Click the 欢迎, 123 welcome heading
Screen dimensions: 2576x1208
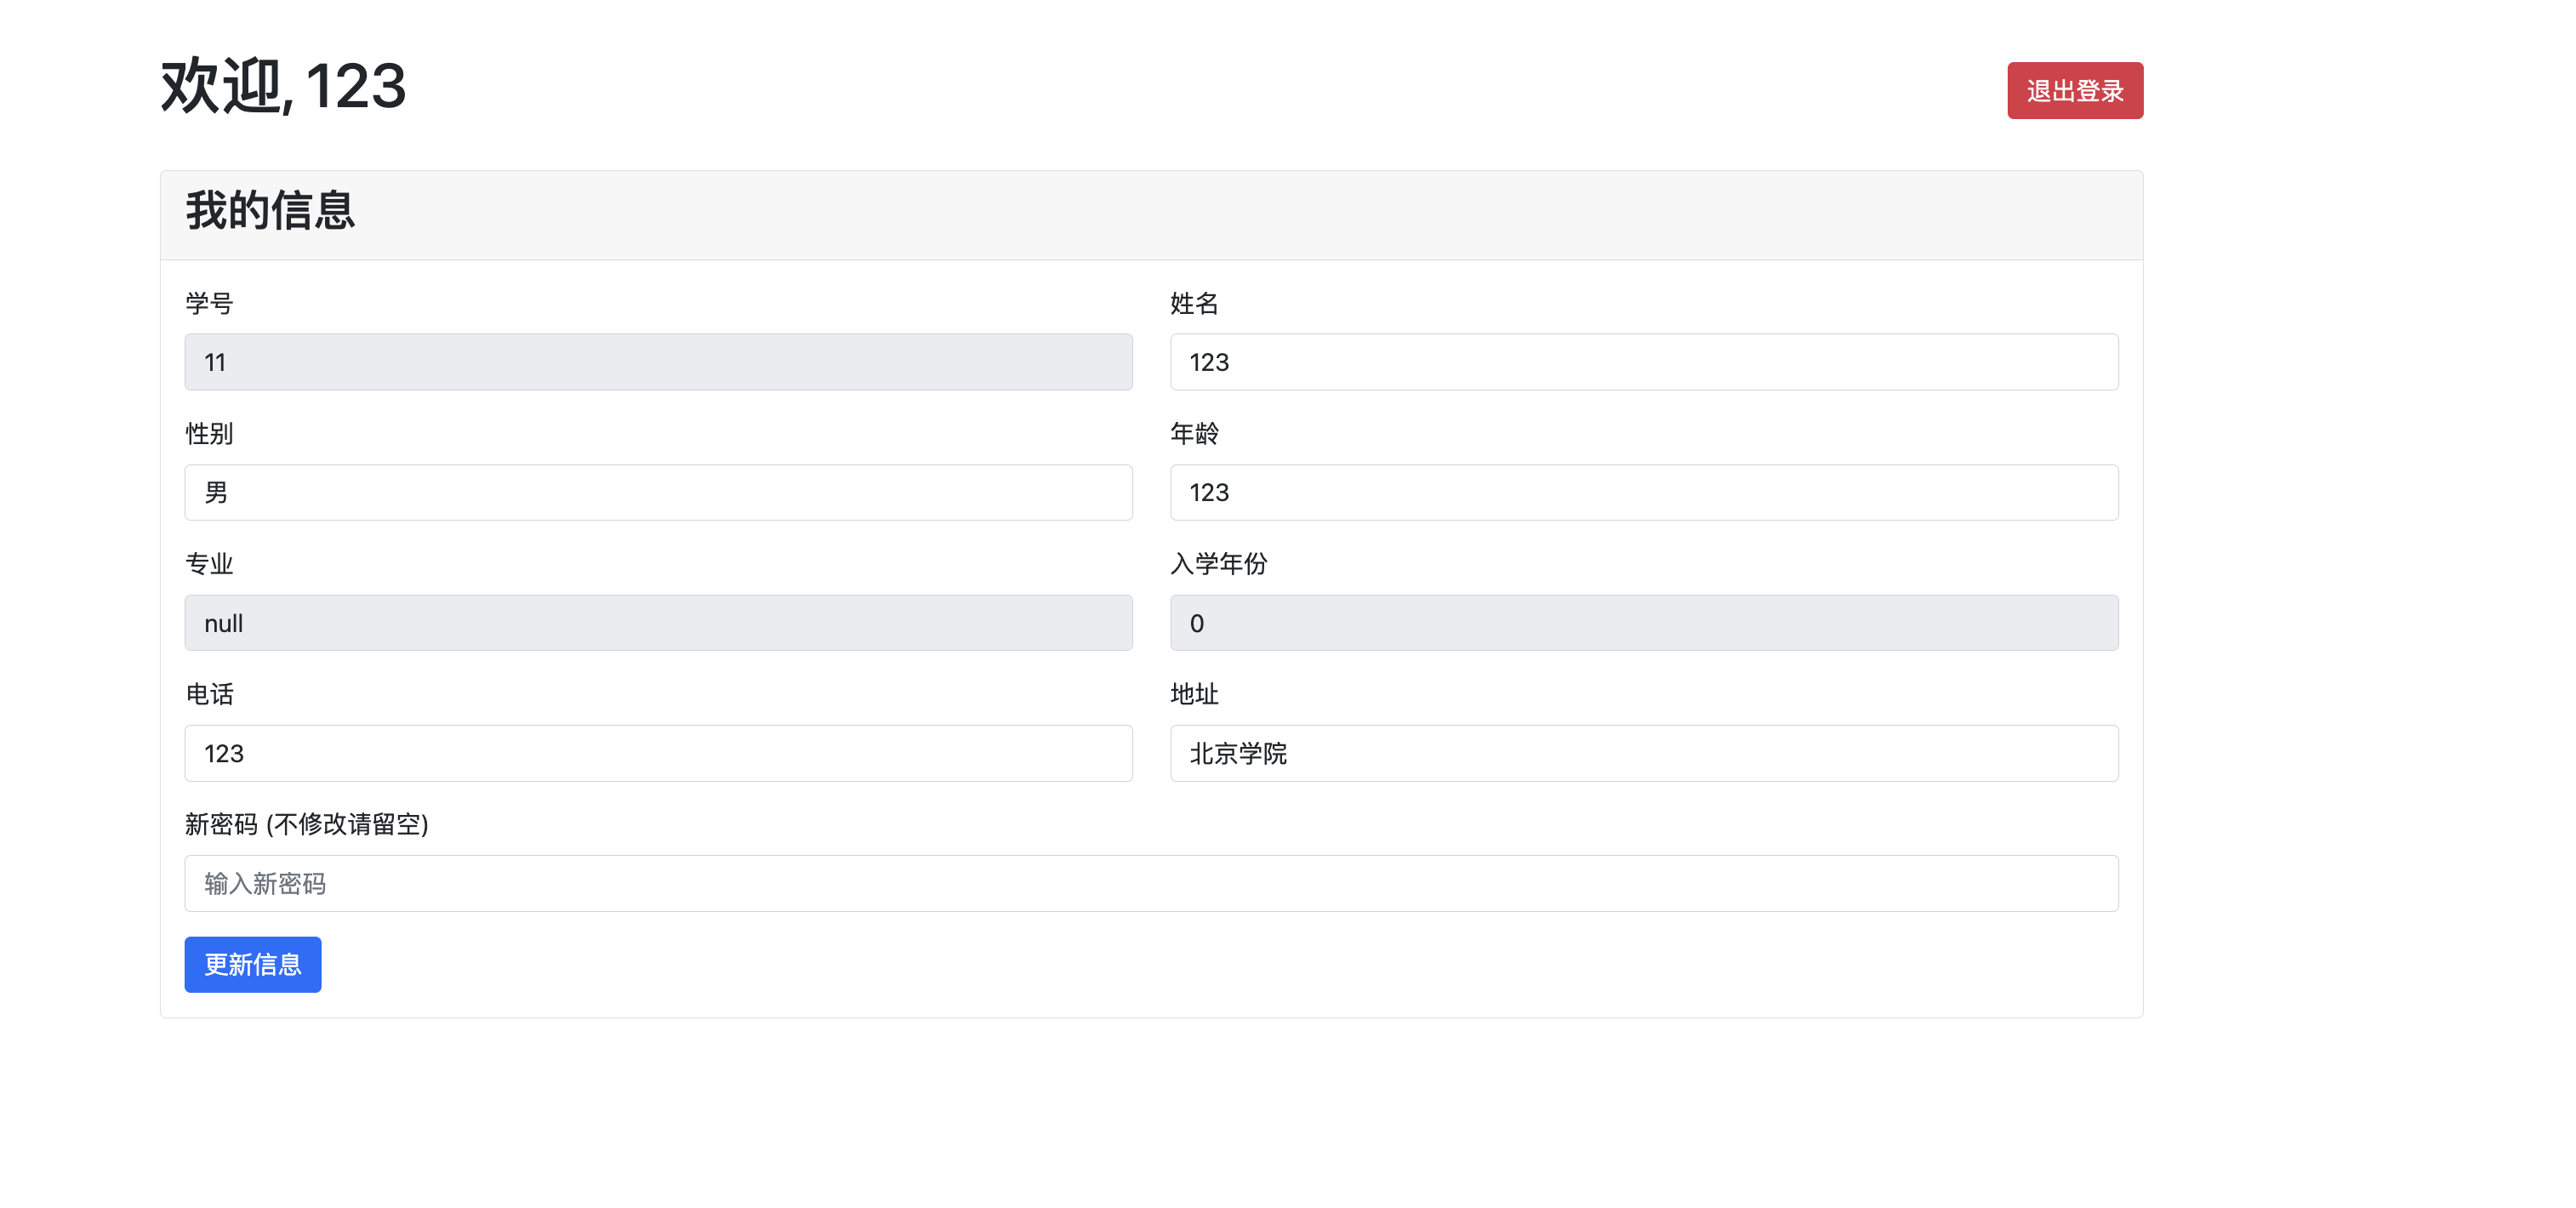[283, 86]
